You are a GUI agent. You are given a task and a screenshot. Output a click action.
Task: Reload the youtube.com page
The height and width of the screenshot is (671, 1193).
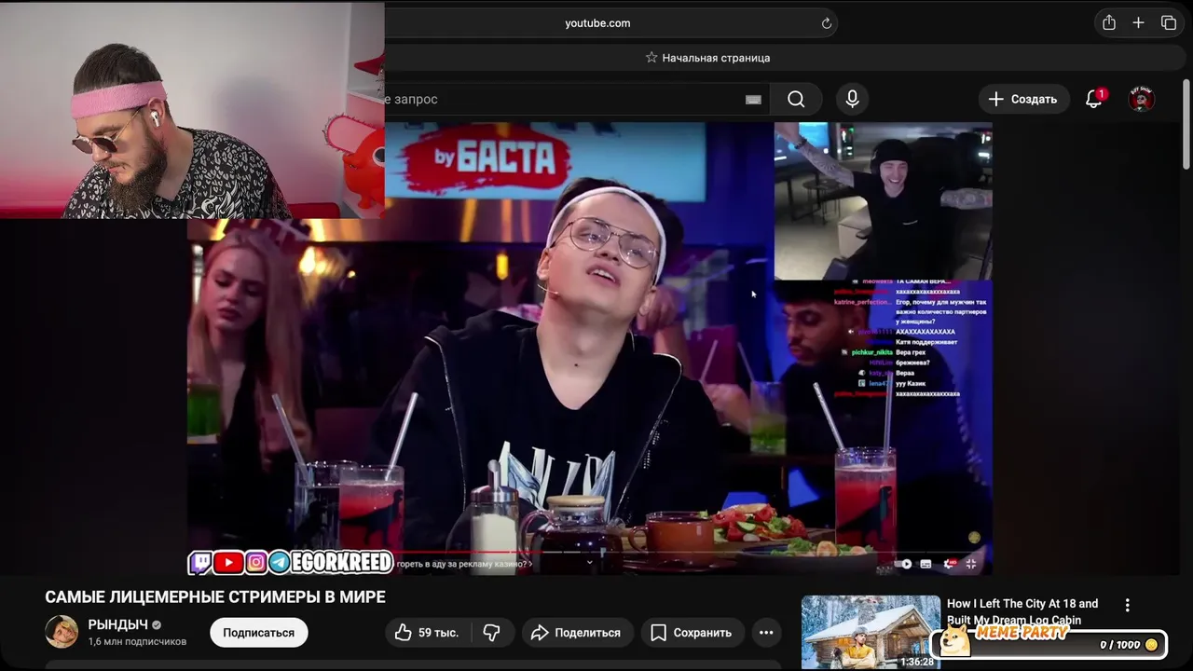coord(826,23)
